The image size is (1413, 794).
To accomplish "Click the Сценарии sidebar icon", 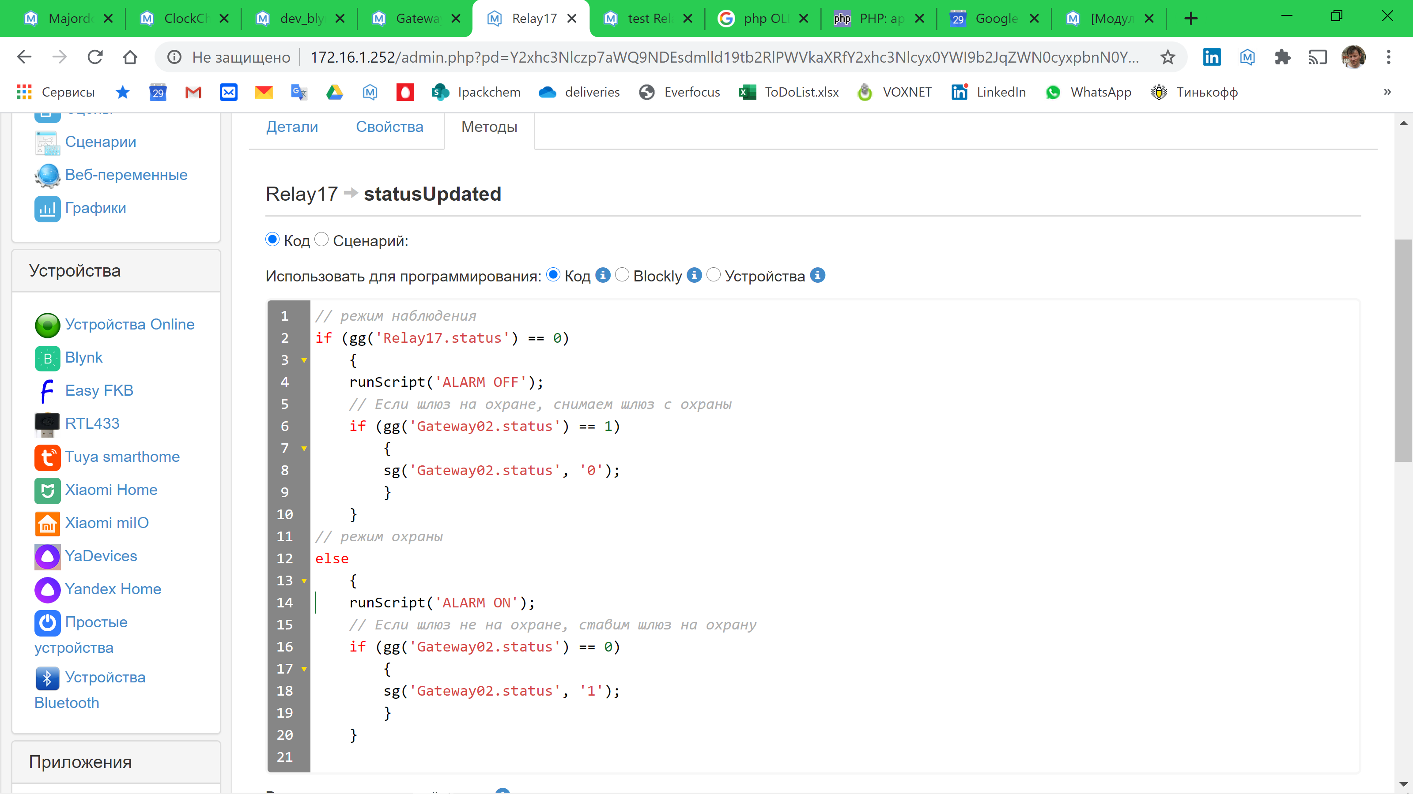I will pyautogui.click(x=46, y=142).
